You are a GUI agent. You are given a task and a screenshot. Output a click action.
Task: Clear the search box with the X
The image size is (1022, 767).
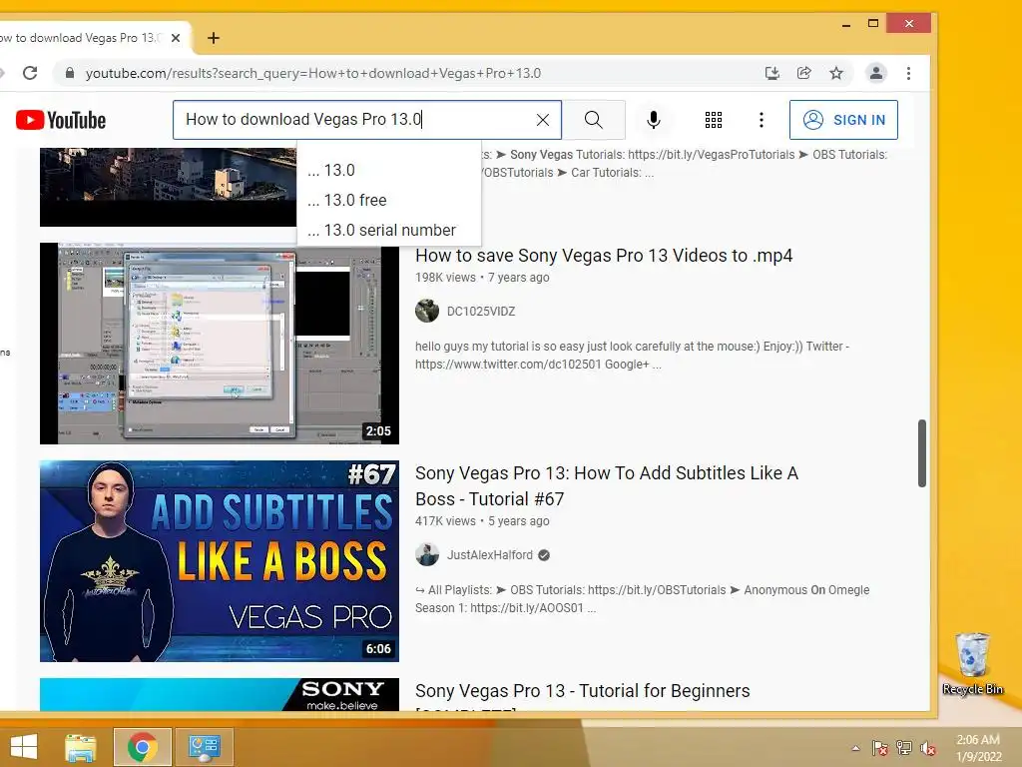542,120
